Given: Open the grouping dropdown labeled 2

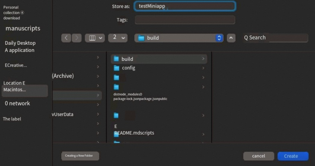Looking at the screenshot, I should tap(118, 38).
